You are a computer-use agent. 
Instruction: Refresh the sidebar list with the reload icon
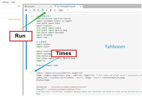click(19, 6)
